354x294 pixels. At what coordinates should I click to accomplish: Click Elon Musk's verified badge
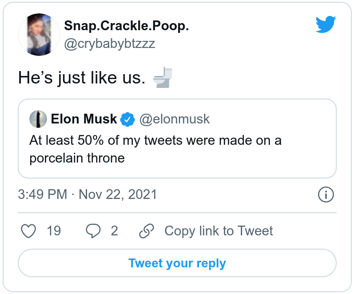click(128, 119)
